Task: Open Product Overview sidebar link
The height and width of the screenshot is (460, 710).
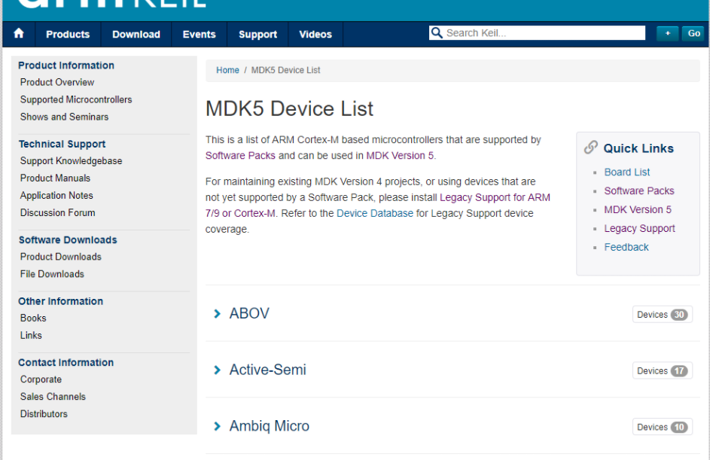Action: (57, 82)
